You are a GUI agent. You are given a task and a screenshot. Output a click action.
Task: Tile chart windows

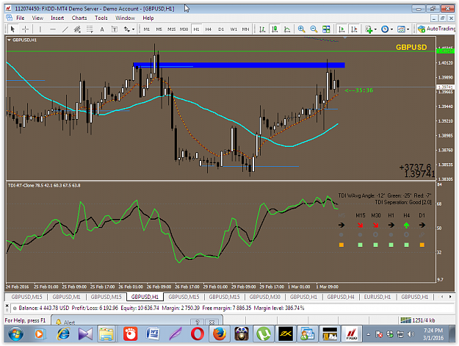point(326,29)
